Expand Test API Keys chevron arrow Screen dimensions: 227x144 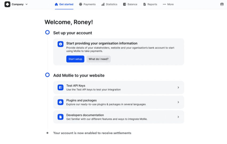[x=178, y=87]
